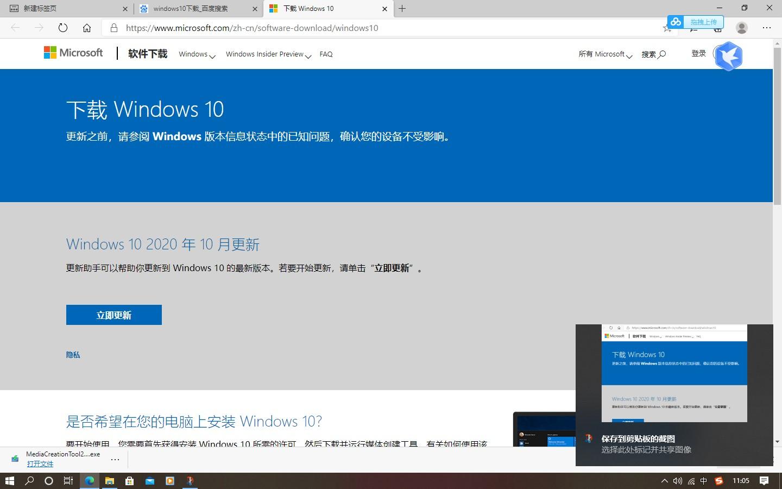
Task: Toggle the speaker volume in system tray
Action: tap(678, 481)
